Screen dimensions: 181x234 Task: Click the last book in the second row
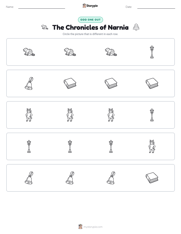click(x=152, y=83)
